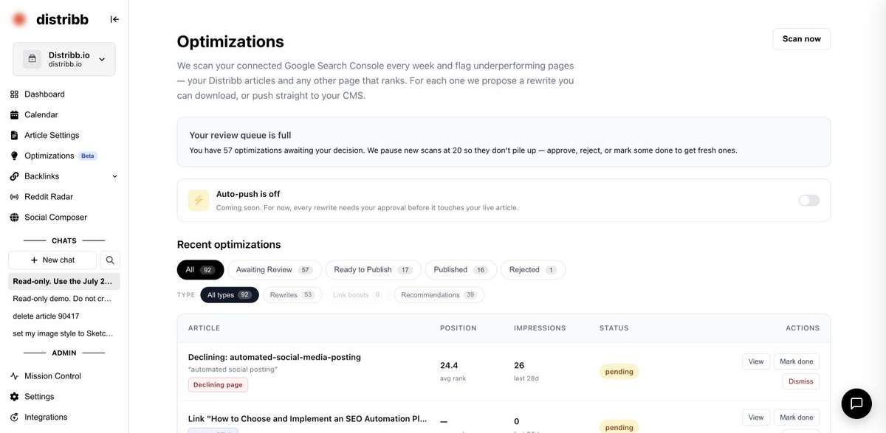Open the Distribb.io workspace dropdown
The width and height of the screenshot is (886, 433).
pyautogui.click(x=64, y=59)
